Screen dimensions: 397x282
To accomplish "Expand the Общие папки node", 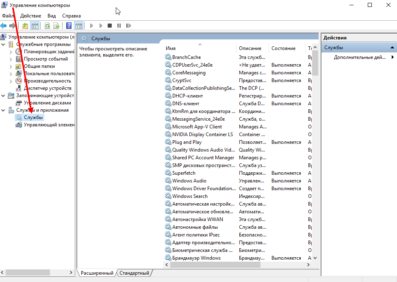I will click(11, 67).
